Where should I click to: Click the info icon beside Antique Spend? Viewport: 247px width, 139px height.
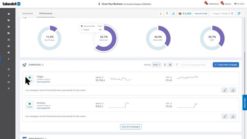[x=103, y=103]
